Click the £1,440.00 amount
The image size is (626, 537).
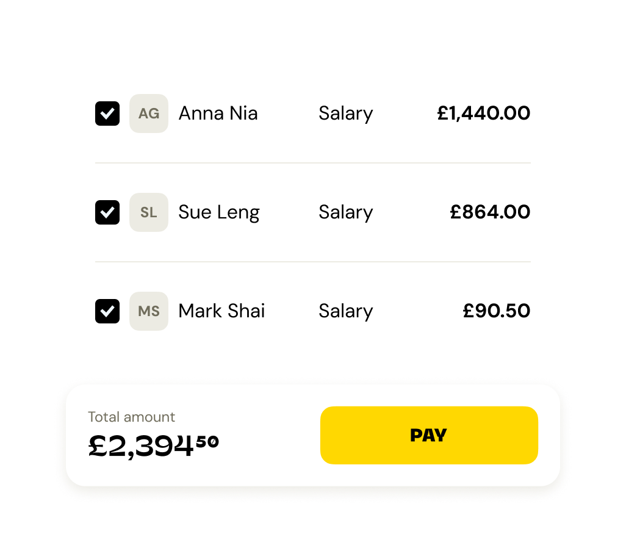point(484,114)
